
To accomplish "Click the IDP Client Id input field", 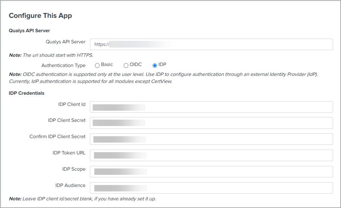I will pos(211,107).
